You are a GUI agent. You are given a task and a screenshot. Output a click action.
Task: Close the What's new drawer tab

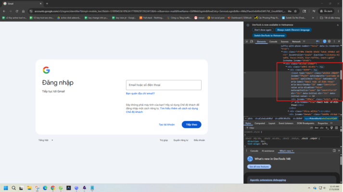pyautogui.click(x=292, y=151)
